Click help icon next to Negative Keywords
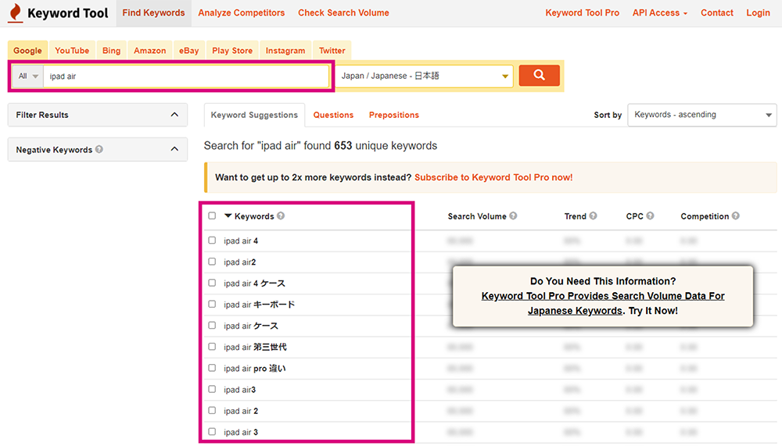Image resolution: width=782 pixels, height=446 pixels. (99, 149)
